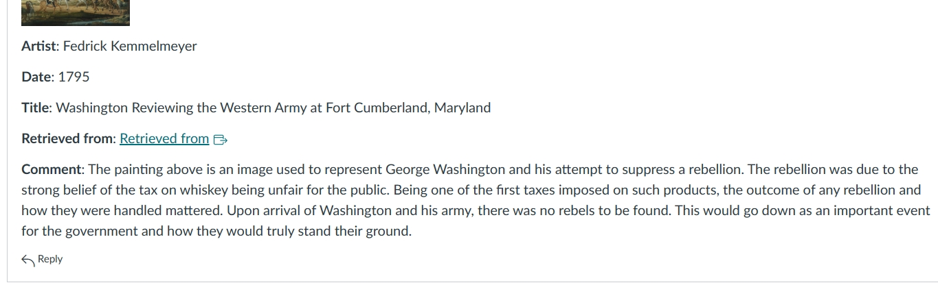Image resolution: width=938 pixels, height=285 pixels.
Task: Click the bold "Retrieved from" label
Action: click(x=67, y=138)
